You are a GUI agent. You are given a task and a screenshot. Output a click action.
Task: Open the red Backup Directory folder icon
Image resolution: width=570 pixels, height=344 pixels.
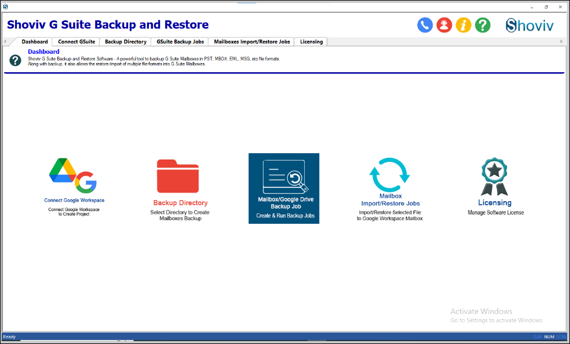tap(178, 176)
